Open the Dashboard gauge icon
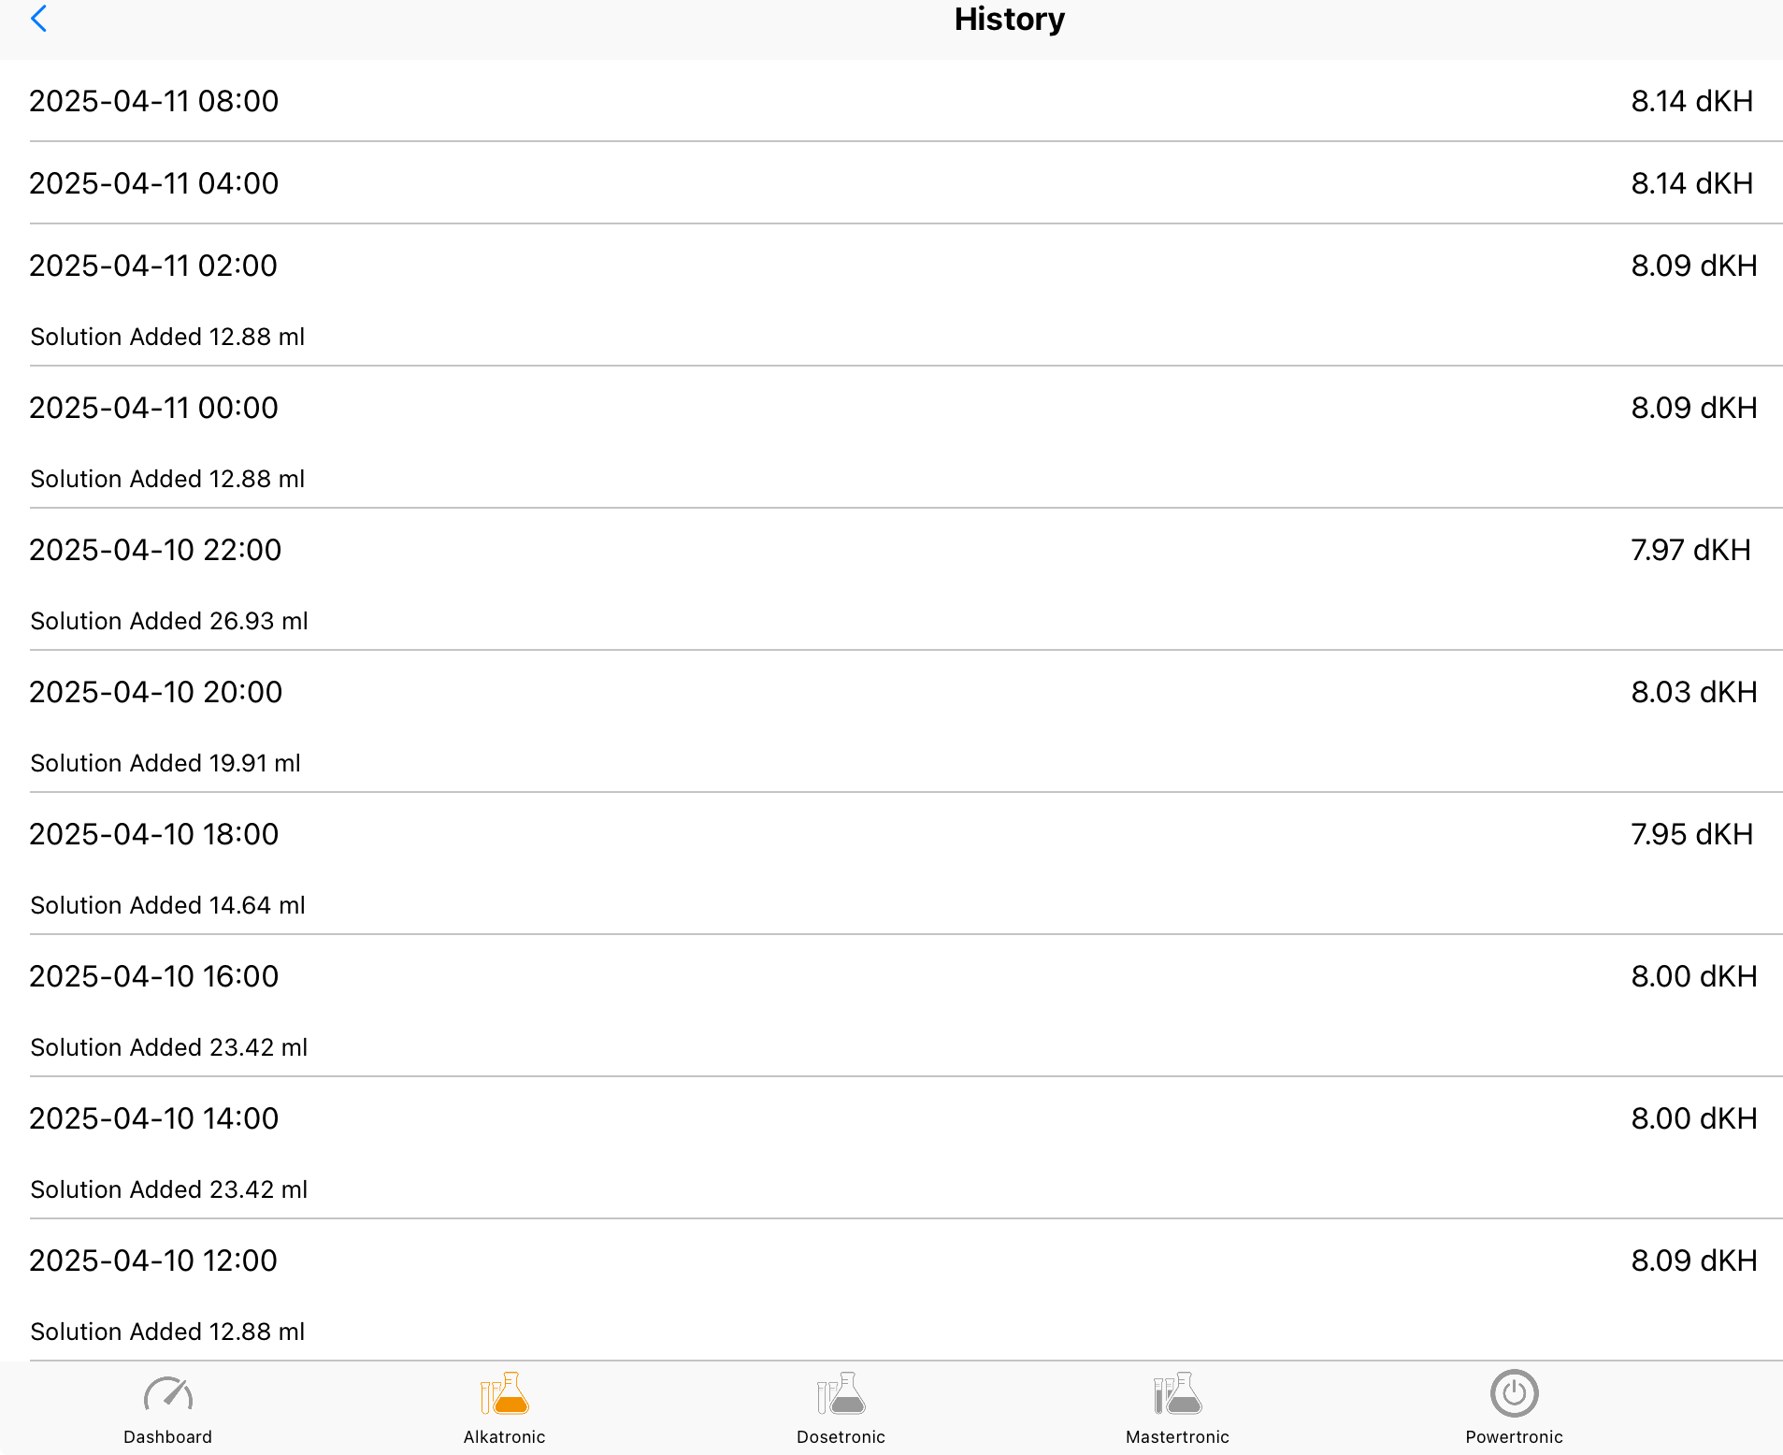This screenshot has height=1455, width=1783. tap(168, 1394)
